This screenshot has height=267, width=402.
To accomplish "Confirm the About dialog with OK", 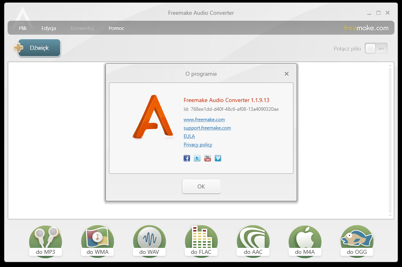I will [201, 187].
